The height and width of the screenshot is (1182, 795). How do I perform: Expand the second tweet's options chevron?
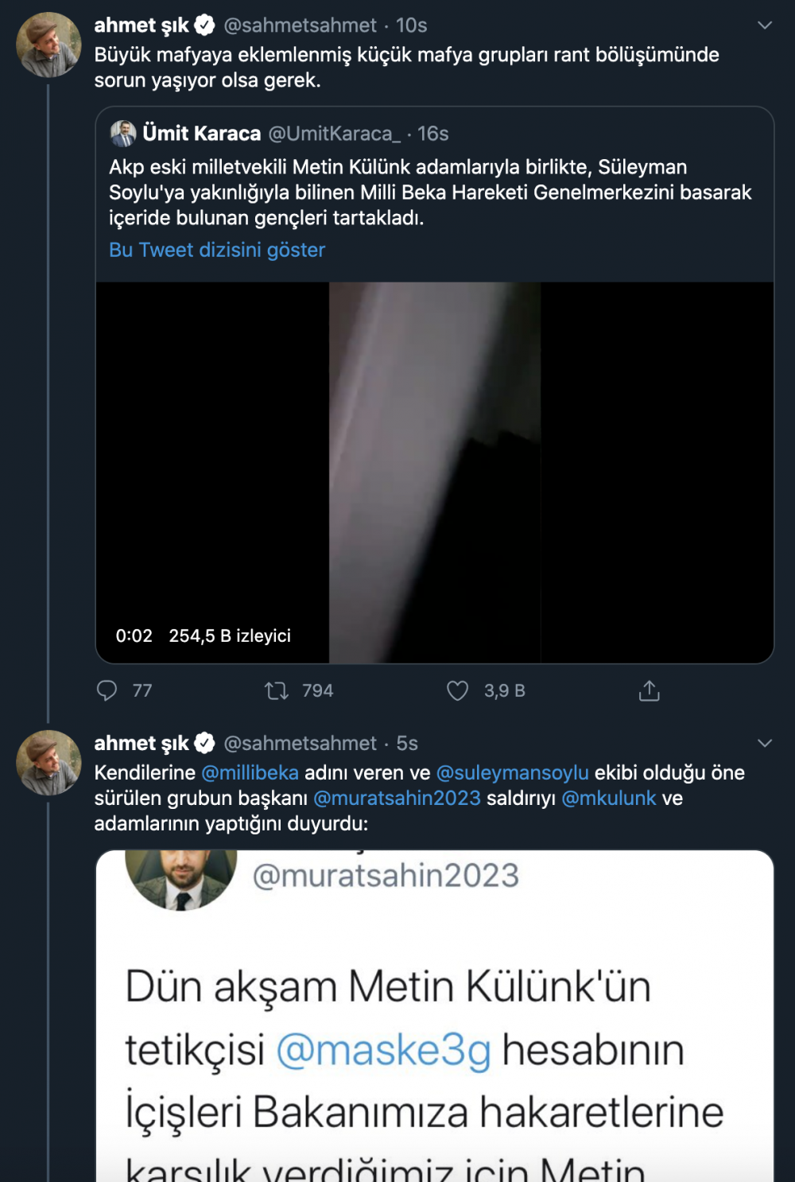coord(765,743)
